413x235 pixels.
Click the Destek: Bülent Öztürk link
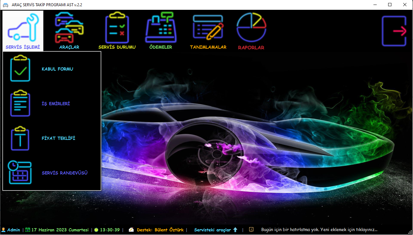point(160,230)
